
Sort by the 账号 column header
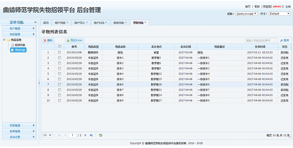(x=74, y=47)
